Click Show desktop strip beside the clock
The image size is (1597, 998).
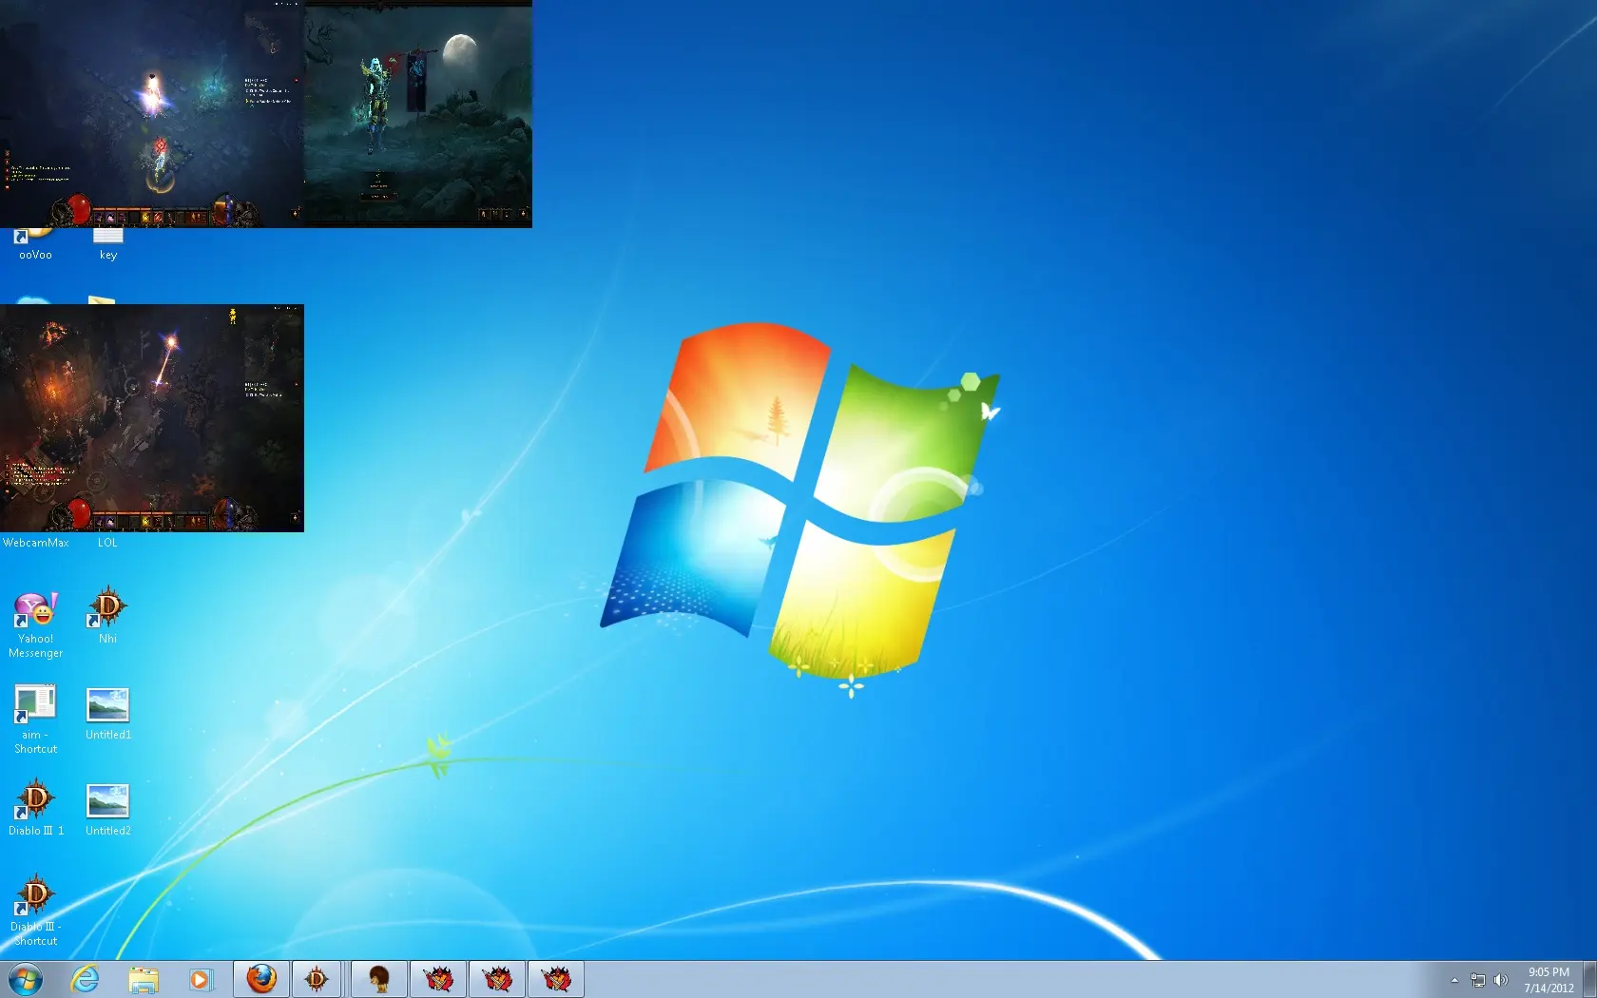click(x=1589, y=979)
